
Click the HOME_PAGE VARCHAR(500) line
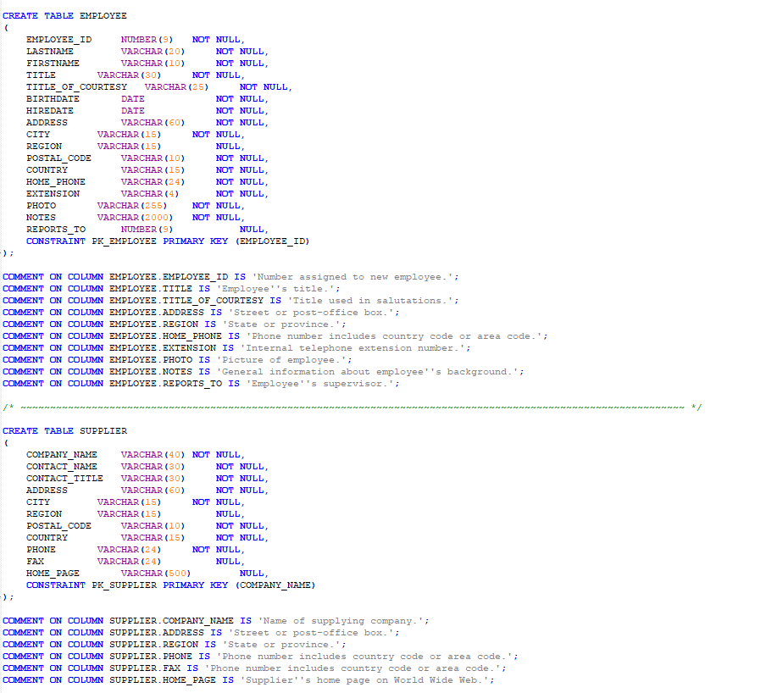(102, 573)
